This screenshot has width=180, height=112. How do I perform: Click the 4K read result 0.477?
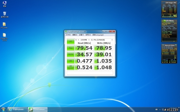point(84,61)
